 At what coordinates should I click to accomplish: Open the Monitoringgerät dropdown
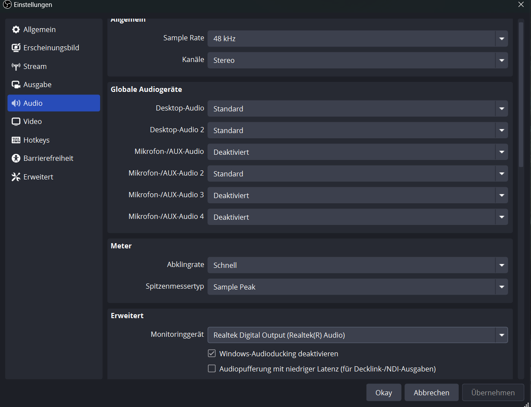click(357, 335)
